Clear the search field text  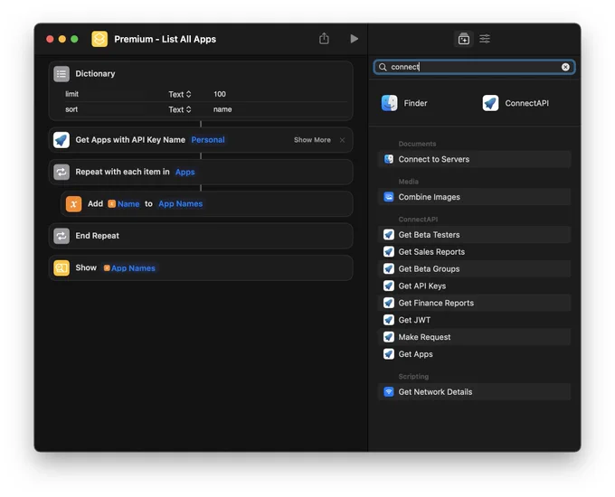pyautogui.click(x=565, y=67)
